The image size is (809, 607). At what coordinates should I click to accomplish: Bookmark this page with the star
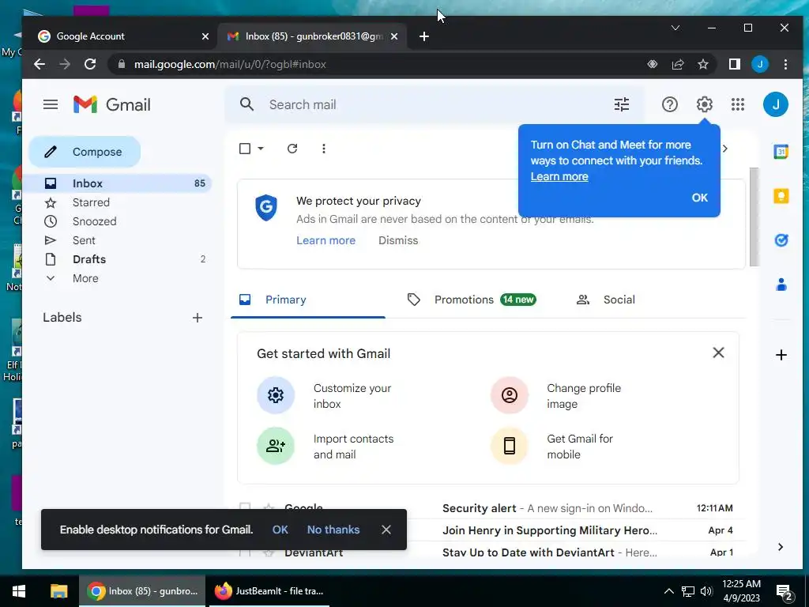pyautogui.click(x=702, y=64)
